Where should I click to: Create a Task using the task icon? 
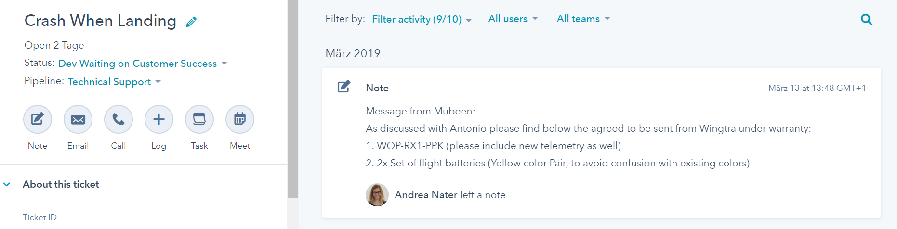click(x=199, y=119)
